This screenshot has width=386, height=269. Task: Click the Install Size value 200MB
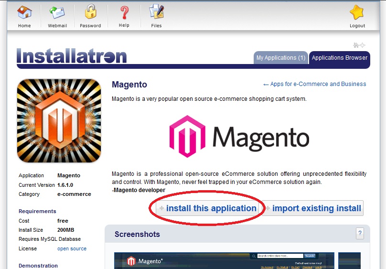point(66,230)
